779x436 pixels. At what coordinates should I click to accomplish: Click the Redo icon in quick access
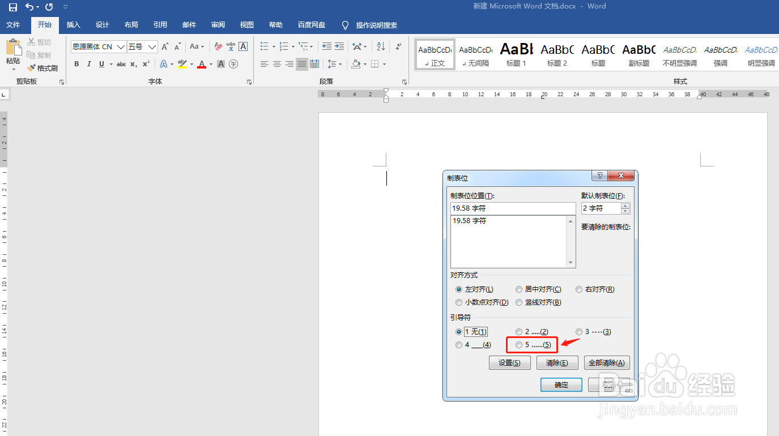(49, 7)
